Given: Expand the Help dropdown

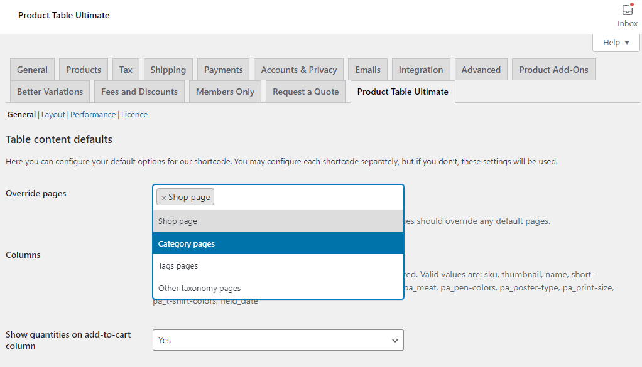Looking at the screenshot, I should pos(616,43).
